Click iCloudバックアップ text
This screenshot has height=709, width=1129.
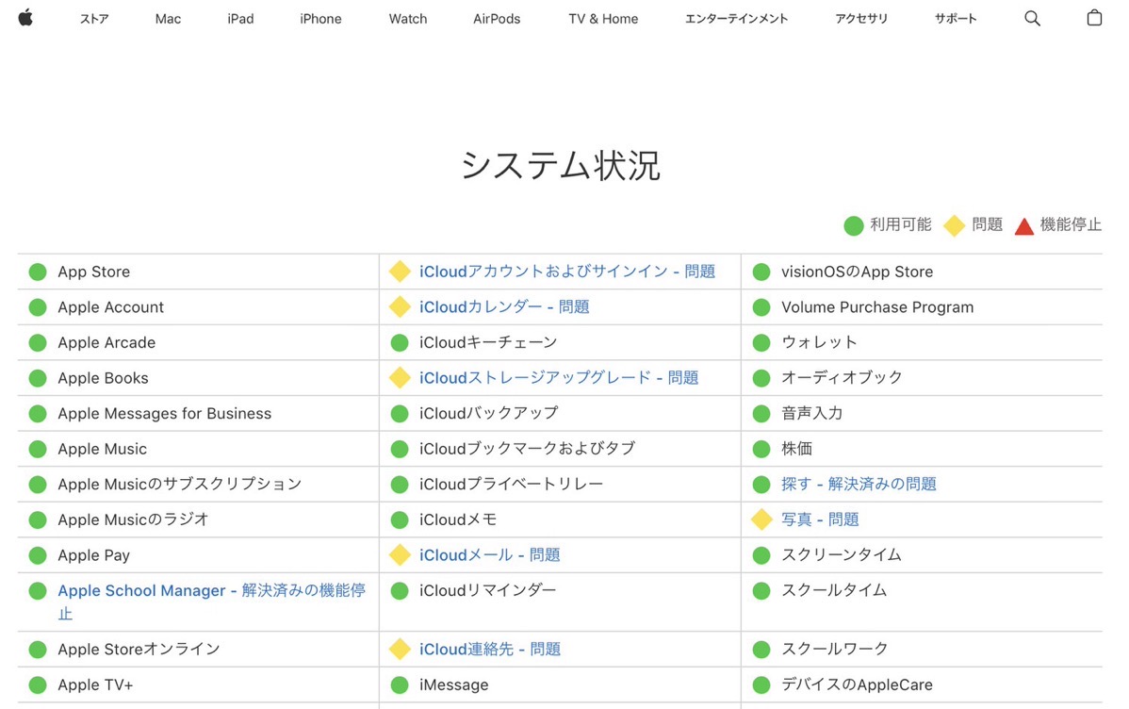489,413
